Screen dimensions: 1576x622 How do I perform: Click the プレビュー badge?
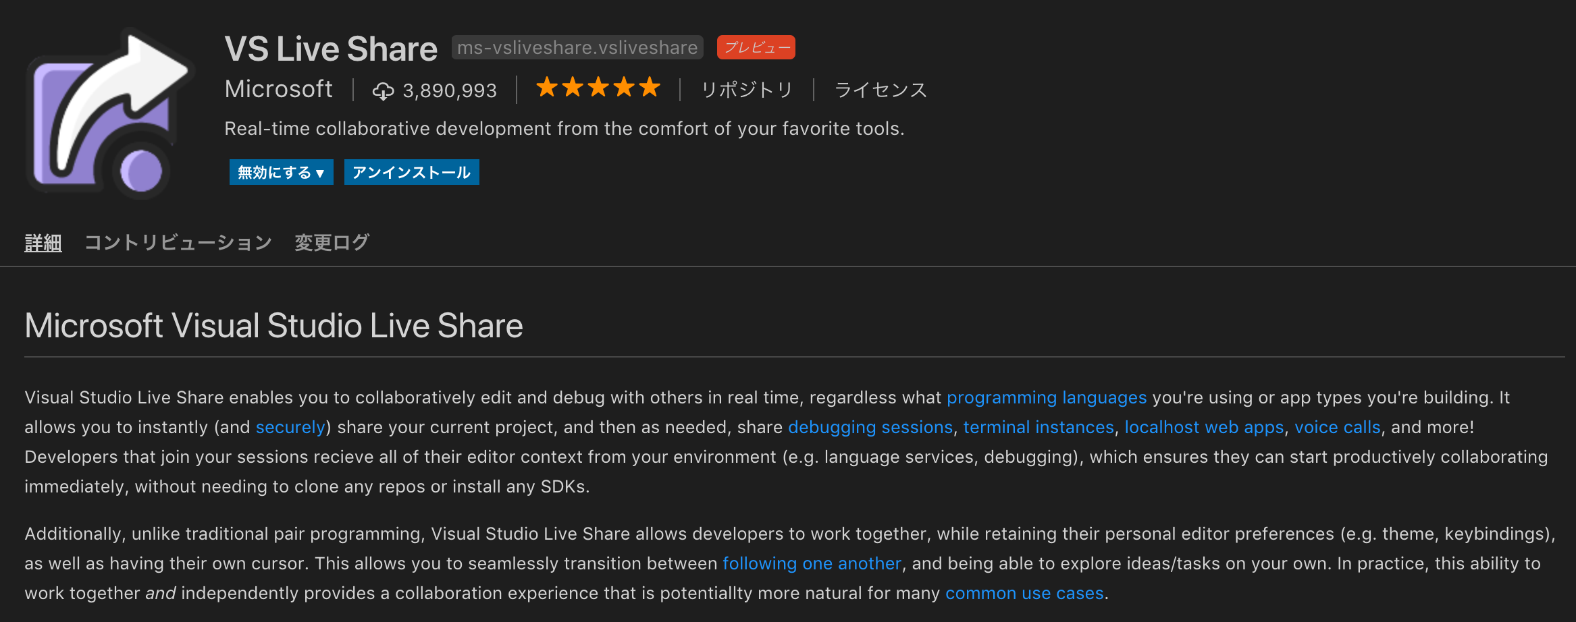click(x=756, y=47)
